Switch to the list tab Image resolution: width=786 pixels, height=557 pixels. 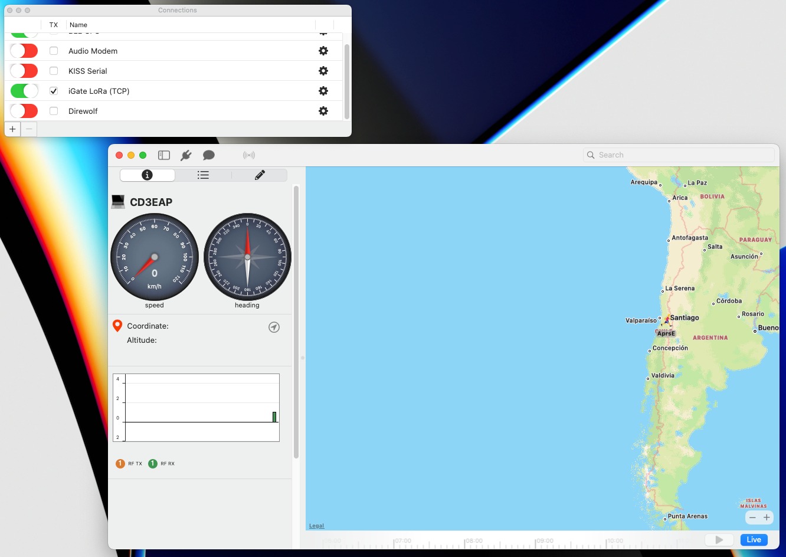pos(203,175)
